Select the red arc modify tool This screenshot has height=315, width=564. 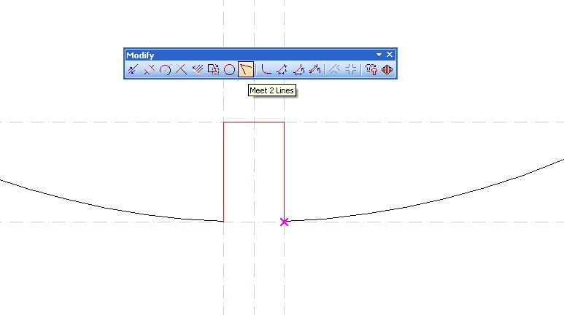165,70
